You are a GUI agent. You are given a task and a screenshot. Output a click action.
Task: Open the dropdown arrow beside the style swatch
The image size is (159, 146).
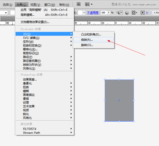[84, 13]
